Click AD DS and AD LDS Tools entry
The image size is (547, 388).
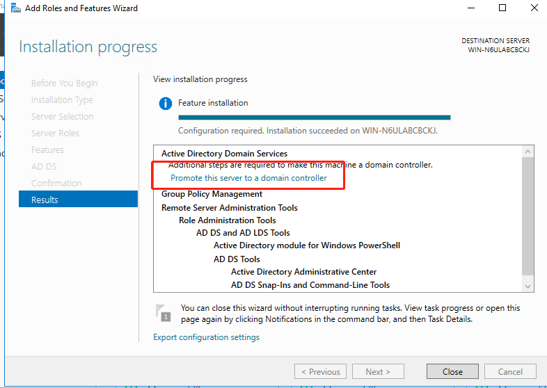(x=243, y=233)
